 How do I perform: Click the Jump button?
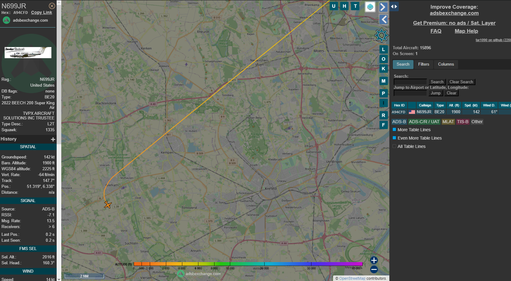point(435,93)
